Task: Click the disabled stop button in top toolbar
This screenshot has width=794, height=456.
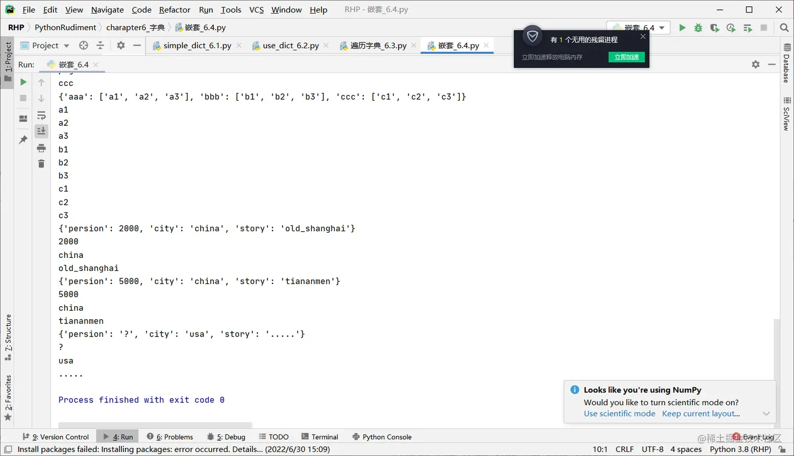Action: click(x=764, y=28)
